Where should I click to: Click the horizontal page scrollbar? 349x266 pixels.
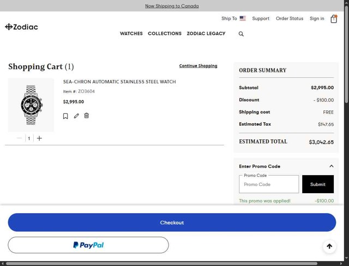(161, 264)
